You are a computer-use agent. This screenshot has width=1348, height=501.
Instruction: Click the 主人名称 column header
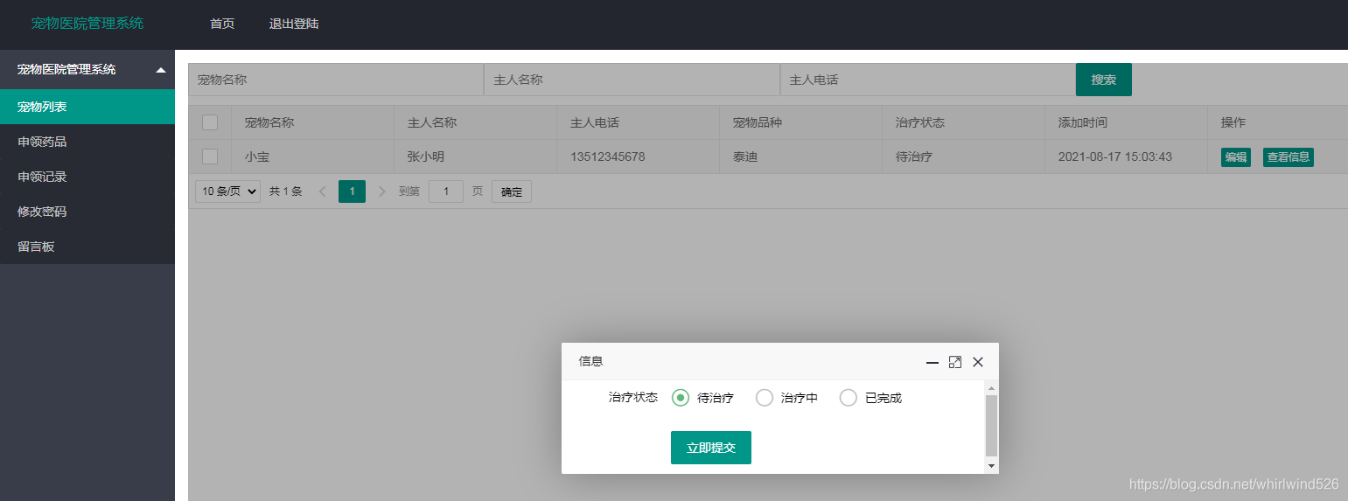click(x=475, y=122)
